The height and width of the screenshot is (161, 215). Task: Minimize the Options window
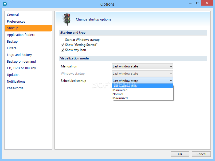pos(190,3)
